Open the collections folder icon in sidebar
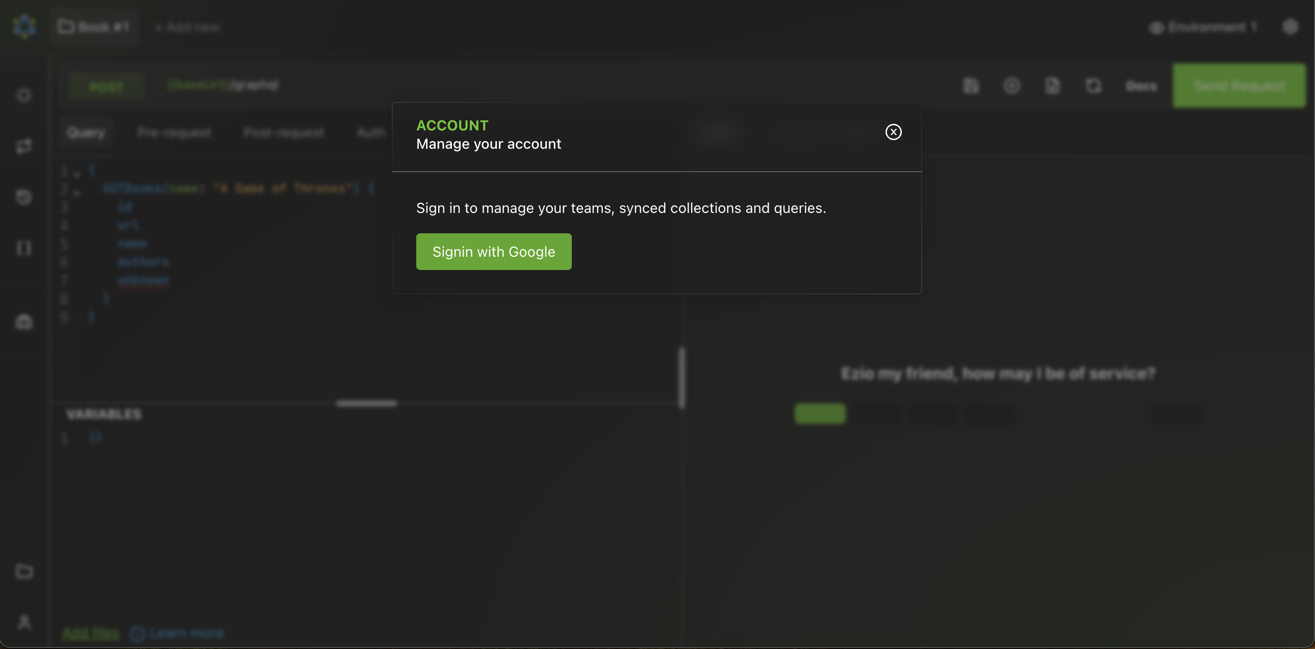This screenshot has width=1315, height=649. 24,571
